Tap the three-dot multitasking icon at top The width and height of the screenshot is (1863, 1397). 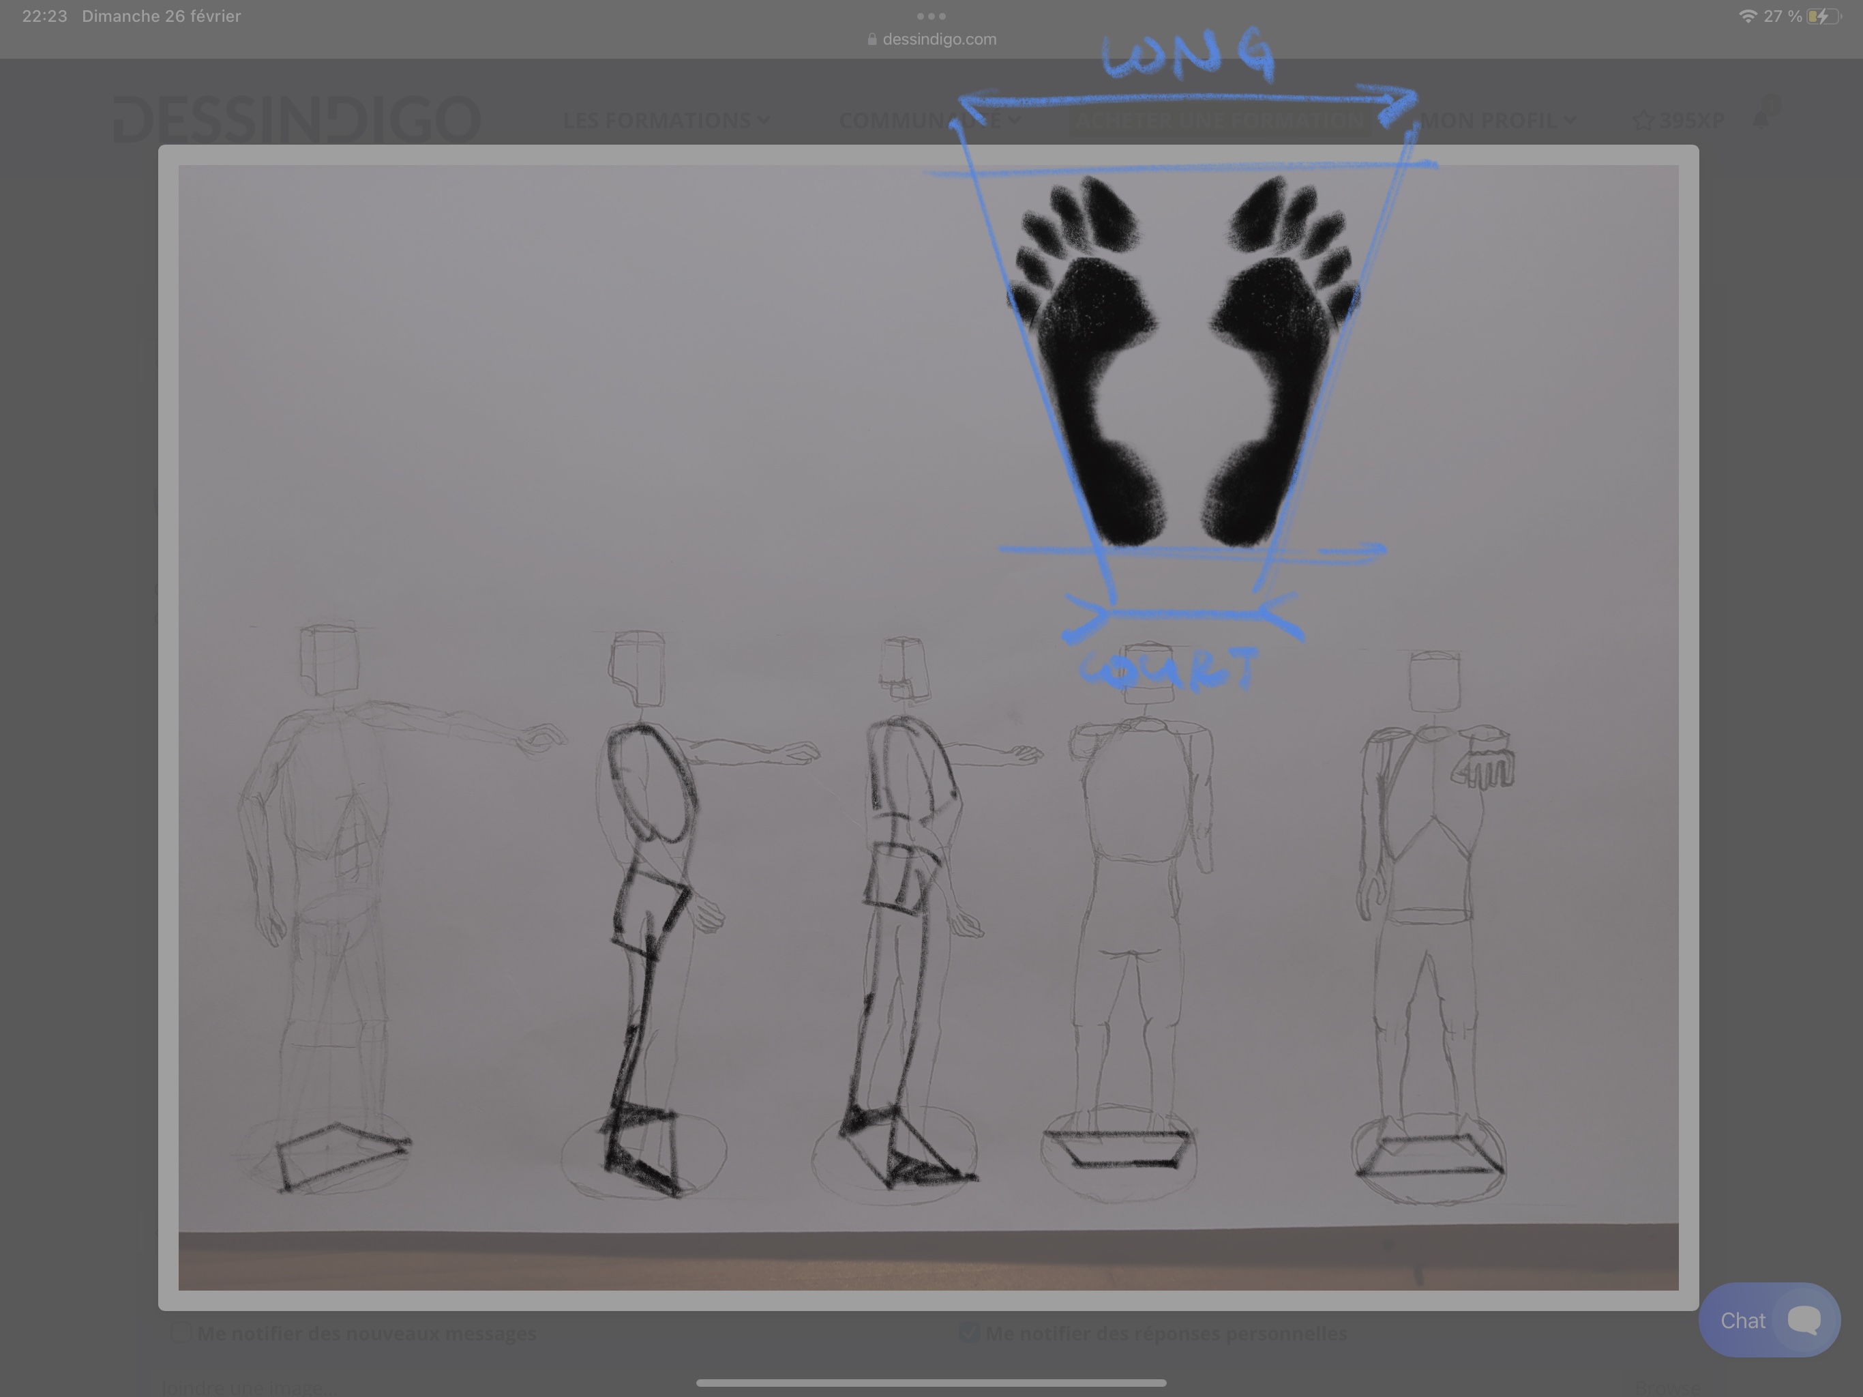tap(931, 16)
